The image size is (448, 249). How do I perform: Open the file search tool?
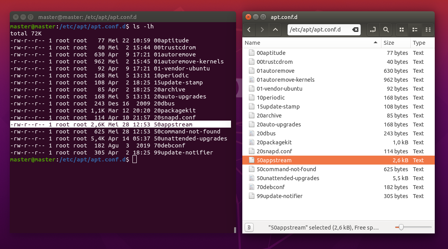tap(386, 30)
